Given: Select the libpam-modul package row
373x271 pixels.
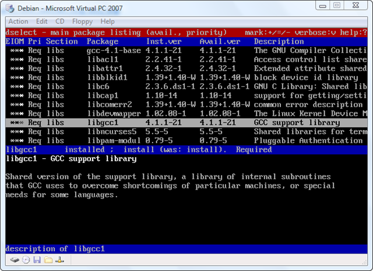Looking at the screenshot, I should [186, 141].
